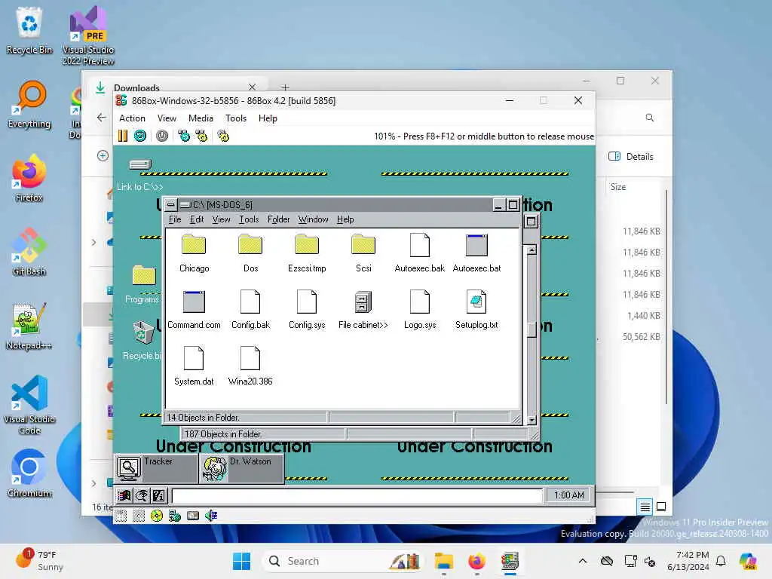Open the View menu in 86Box
The image size is (772, 579).
click(167, 118)
